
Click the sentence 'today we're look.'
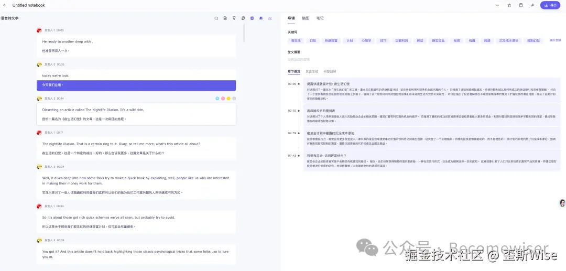[56, 76]
